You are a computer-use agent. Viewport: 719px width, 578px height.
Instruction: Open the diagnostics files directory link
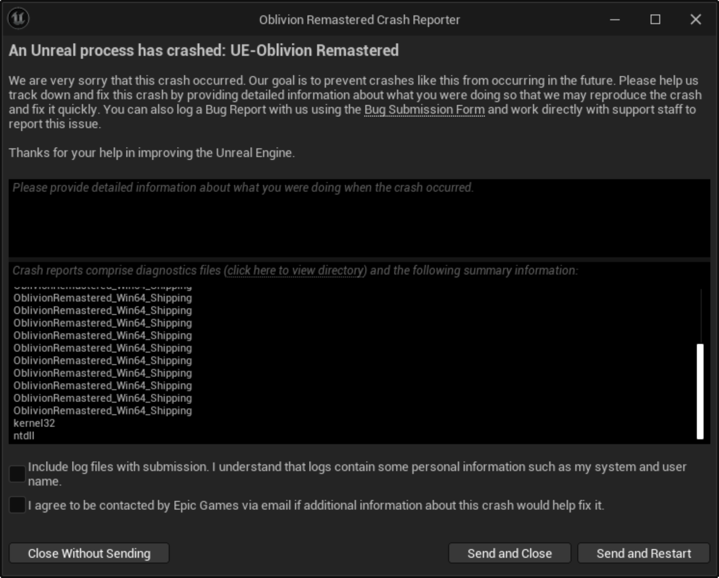click(296, 270)
